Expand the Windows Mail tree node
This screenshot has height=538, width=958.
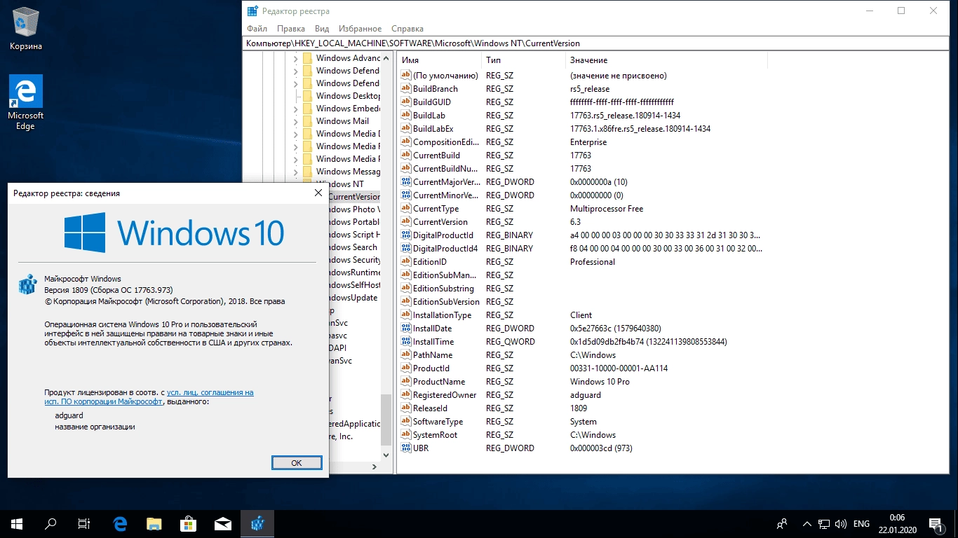[x=295, y=122]
